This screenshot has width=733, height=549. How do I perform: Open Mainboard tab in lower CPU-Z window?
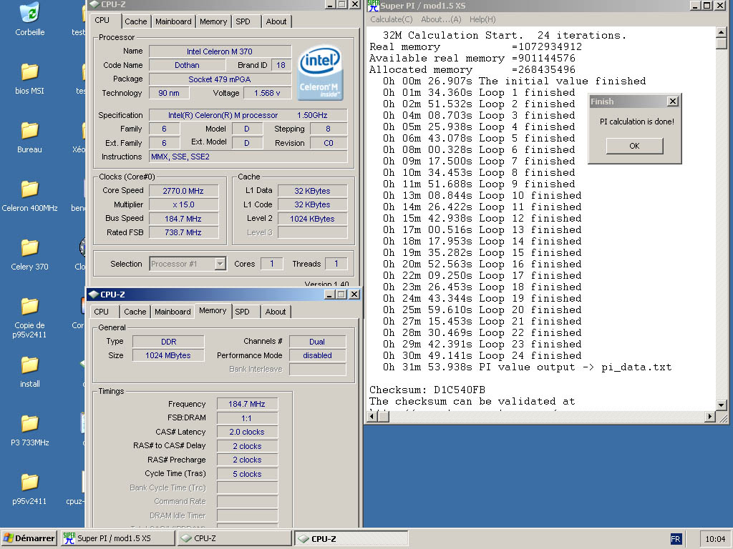click(173, 312)
